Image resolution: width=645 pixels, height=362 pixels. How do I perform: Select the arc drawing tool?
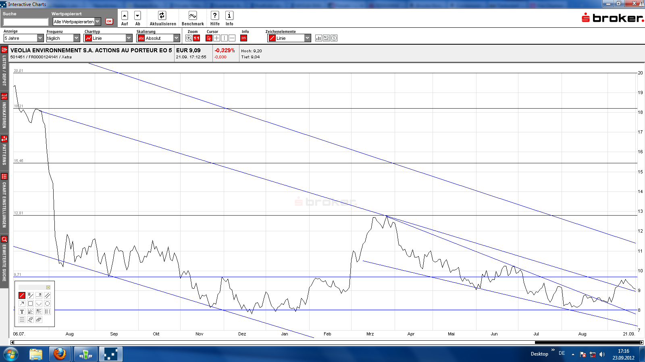click(x=39, y=303)
